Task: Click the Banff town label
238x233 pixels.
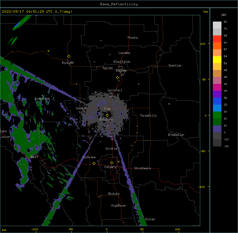Action: point(34,157)
